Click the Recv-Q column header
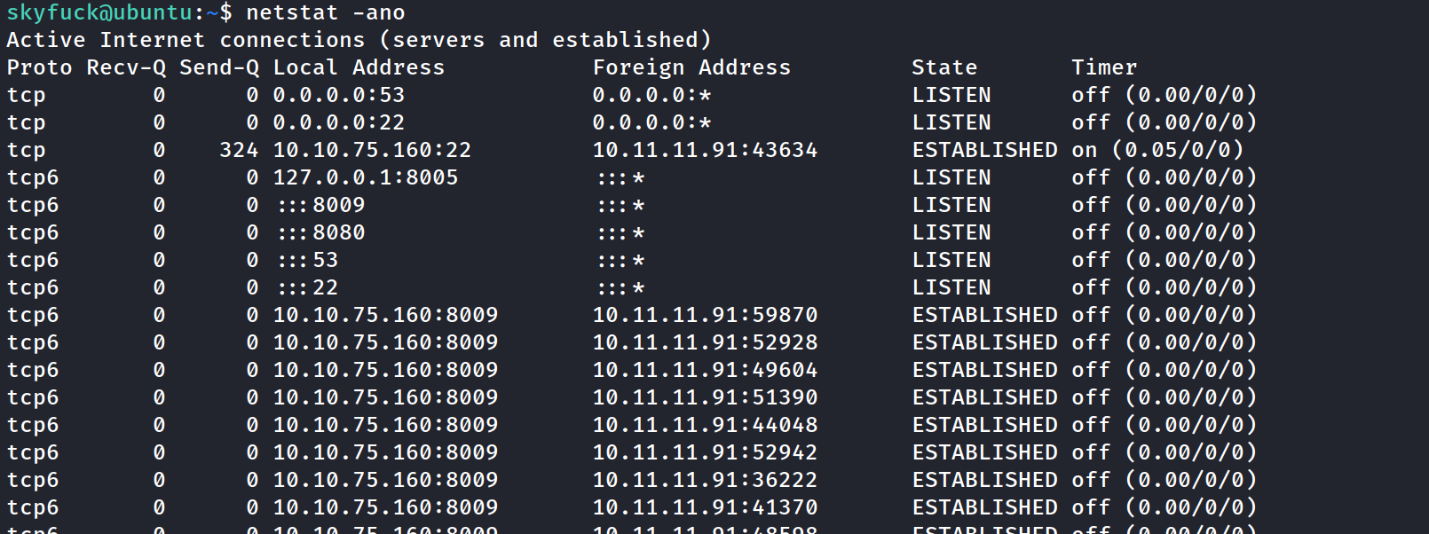This screenshot has height=534, width=1429. tap(126, 67)
